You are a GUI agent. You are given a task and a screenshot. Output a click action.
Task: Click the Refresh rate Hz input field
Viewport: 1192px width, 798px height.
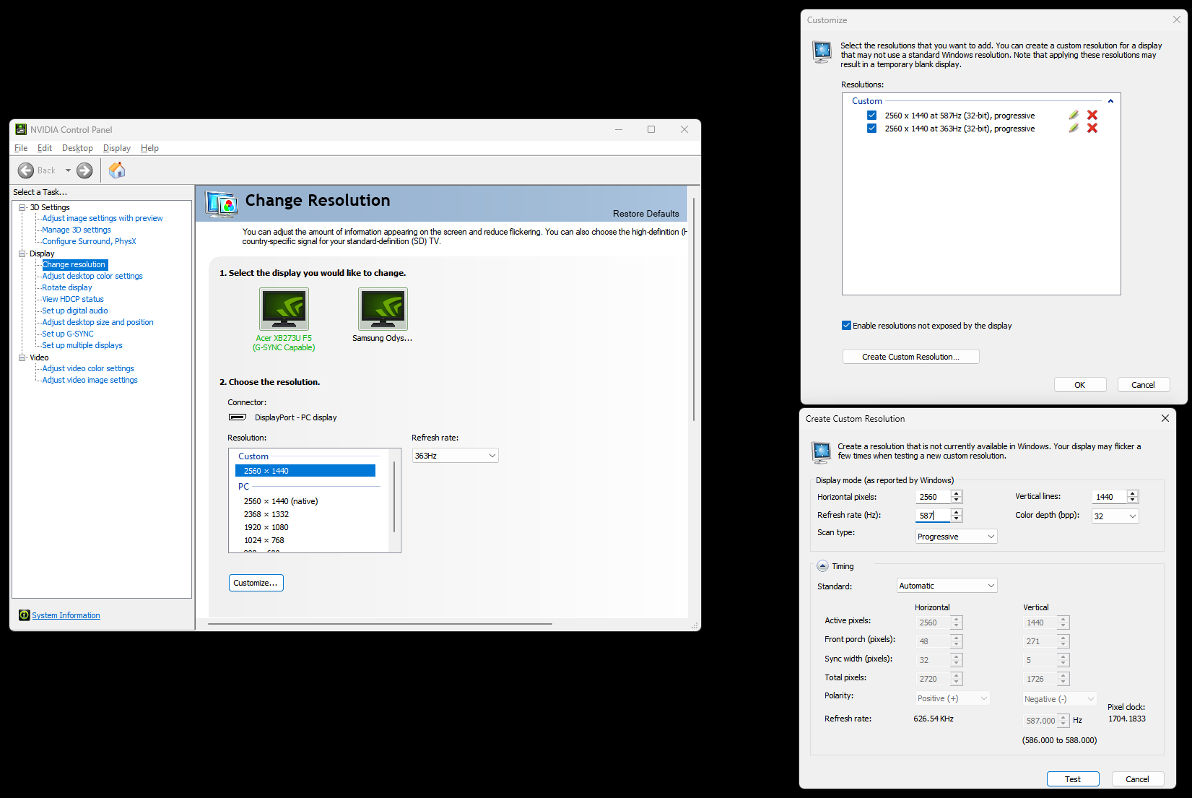pos(933,516)
